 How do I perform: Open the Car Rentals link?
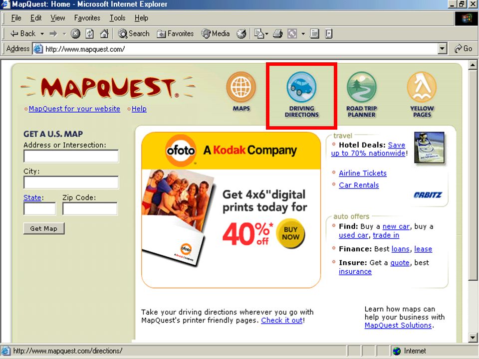tap(359, 185)
